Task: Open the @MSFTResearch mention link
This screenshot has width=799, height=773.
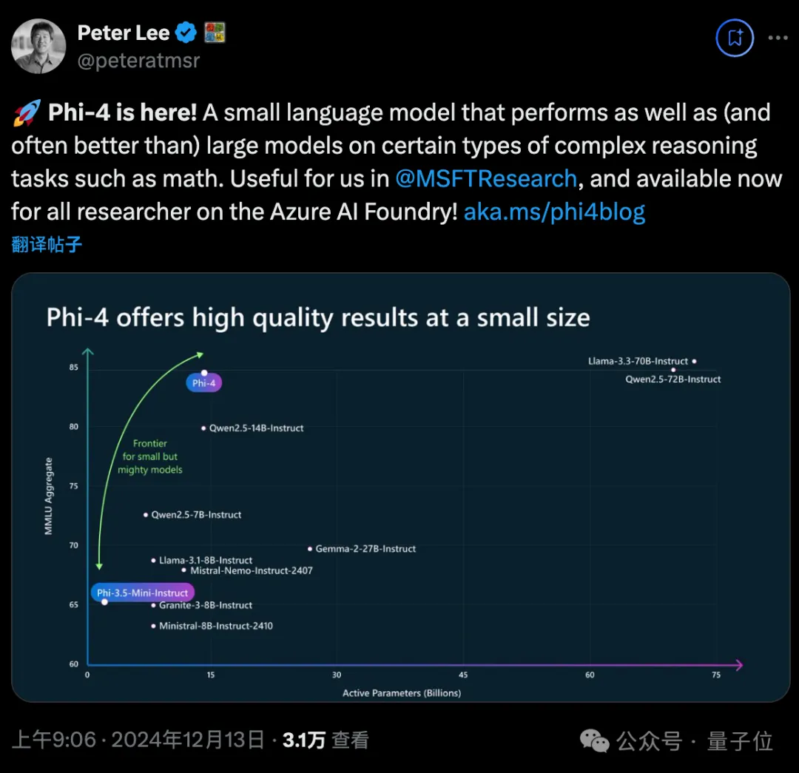Action: [486, 179]
